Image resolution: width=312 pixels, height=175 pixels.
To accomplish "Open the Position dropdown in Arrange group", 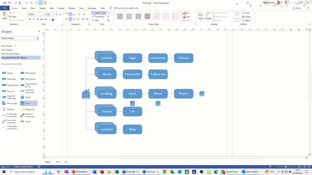I will point(208,16).
